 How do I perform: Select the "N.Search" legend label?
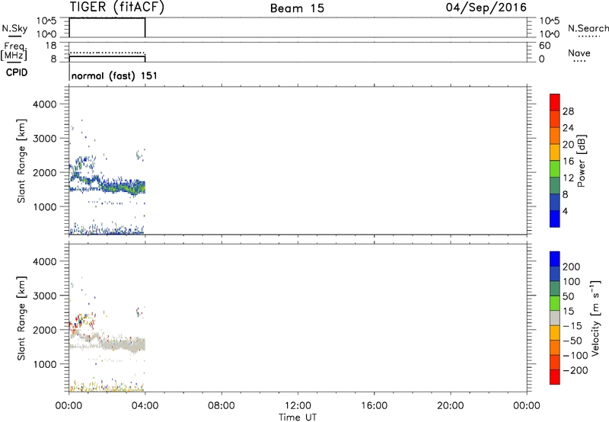click(x=588, y=28)
